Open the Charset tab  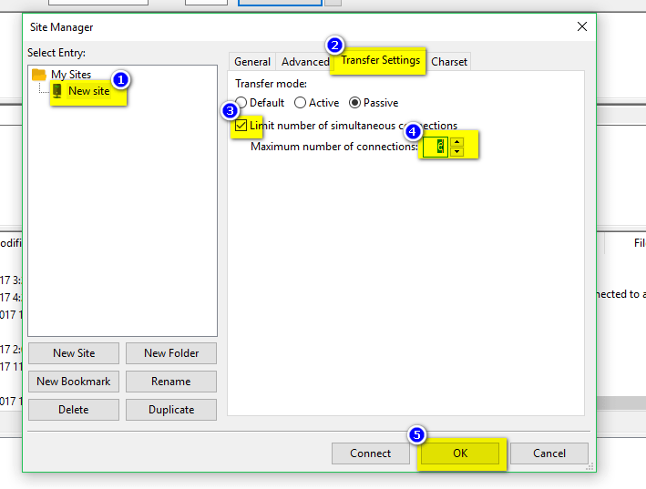449,62
